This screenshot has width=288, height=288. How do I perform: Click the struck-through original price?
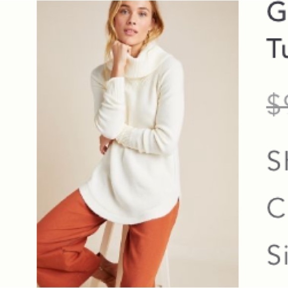(278, 104)
